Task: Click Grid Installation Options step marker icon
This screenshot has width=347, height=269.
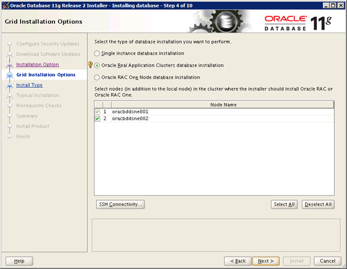Action: (x=9, y=75)
